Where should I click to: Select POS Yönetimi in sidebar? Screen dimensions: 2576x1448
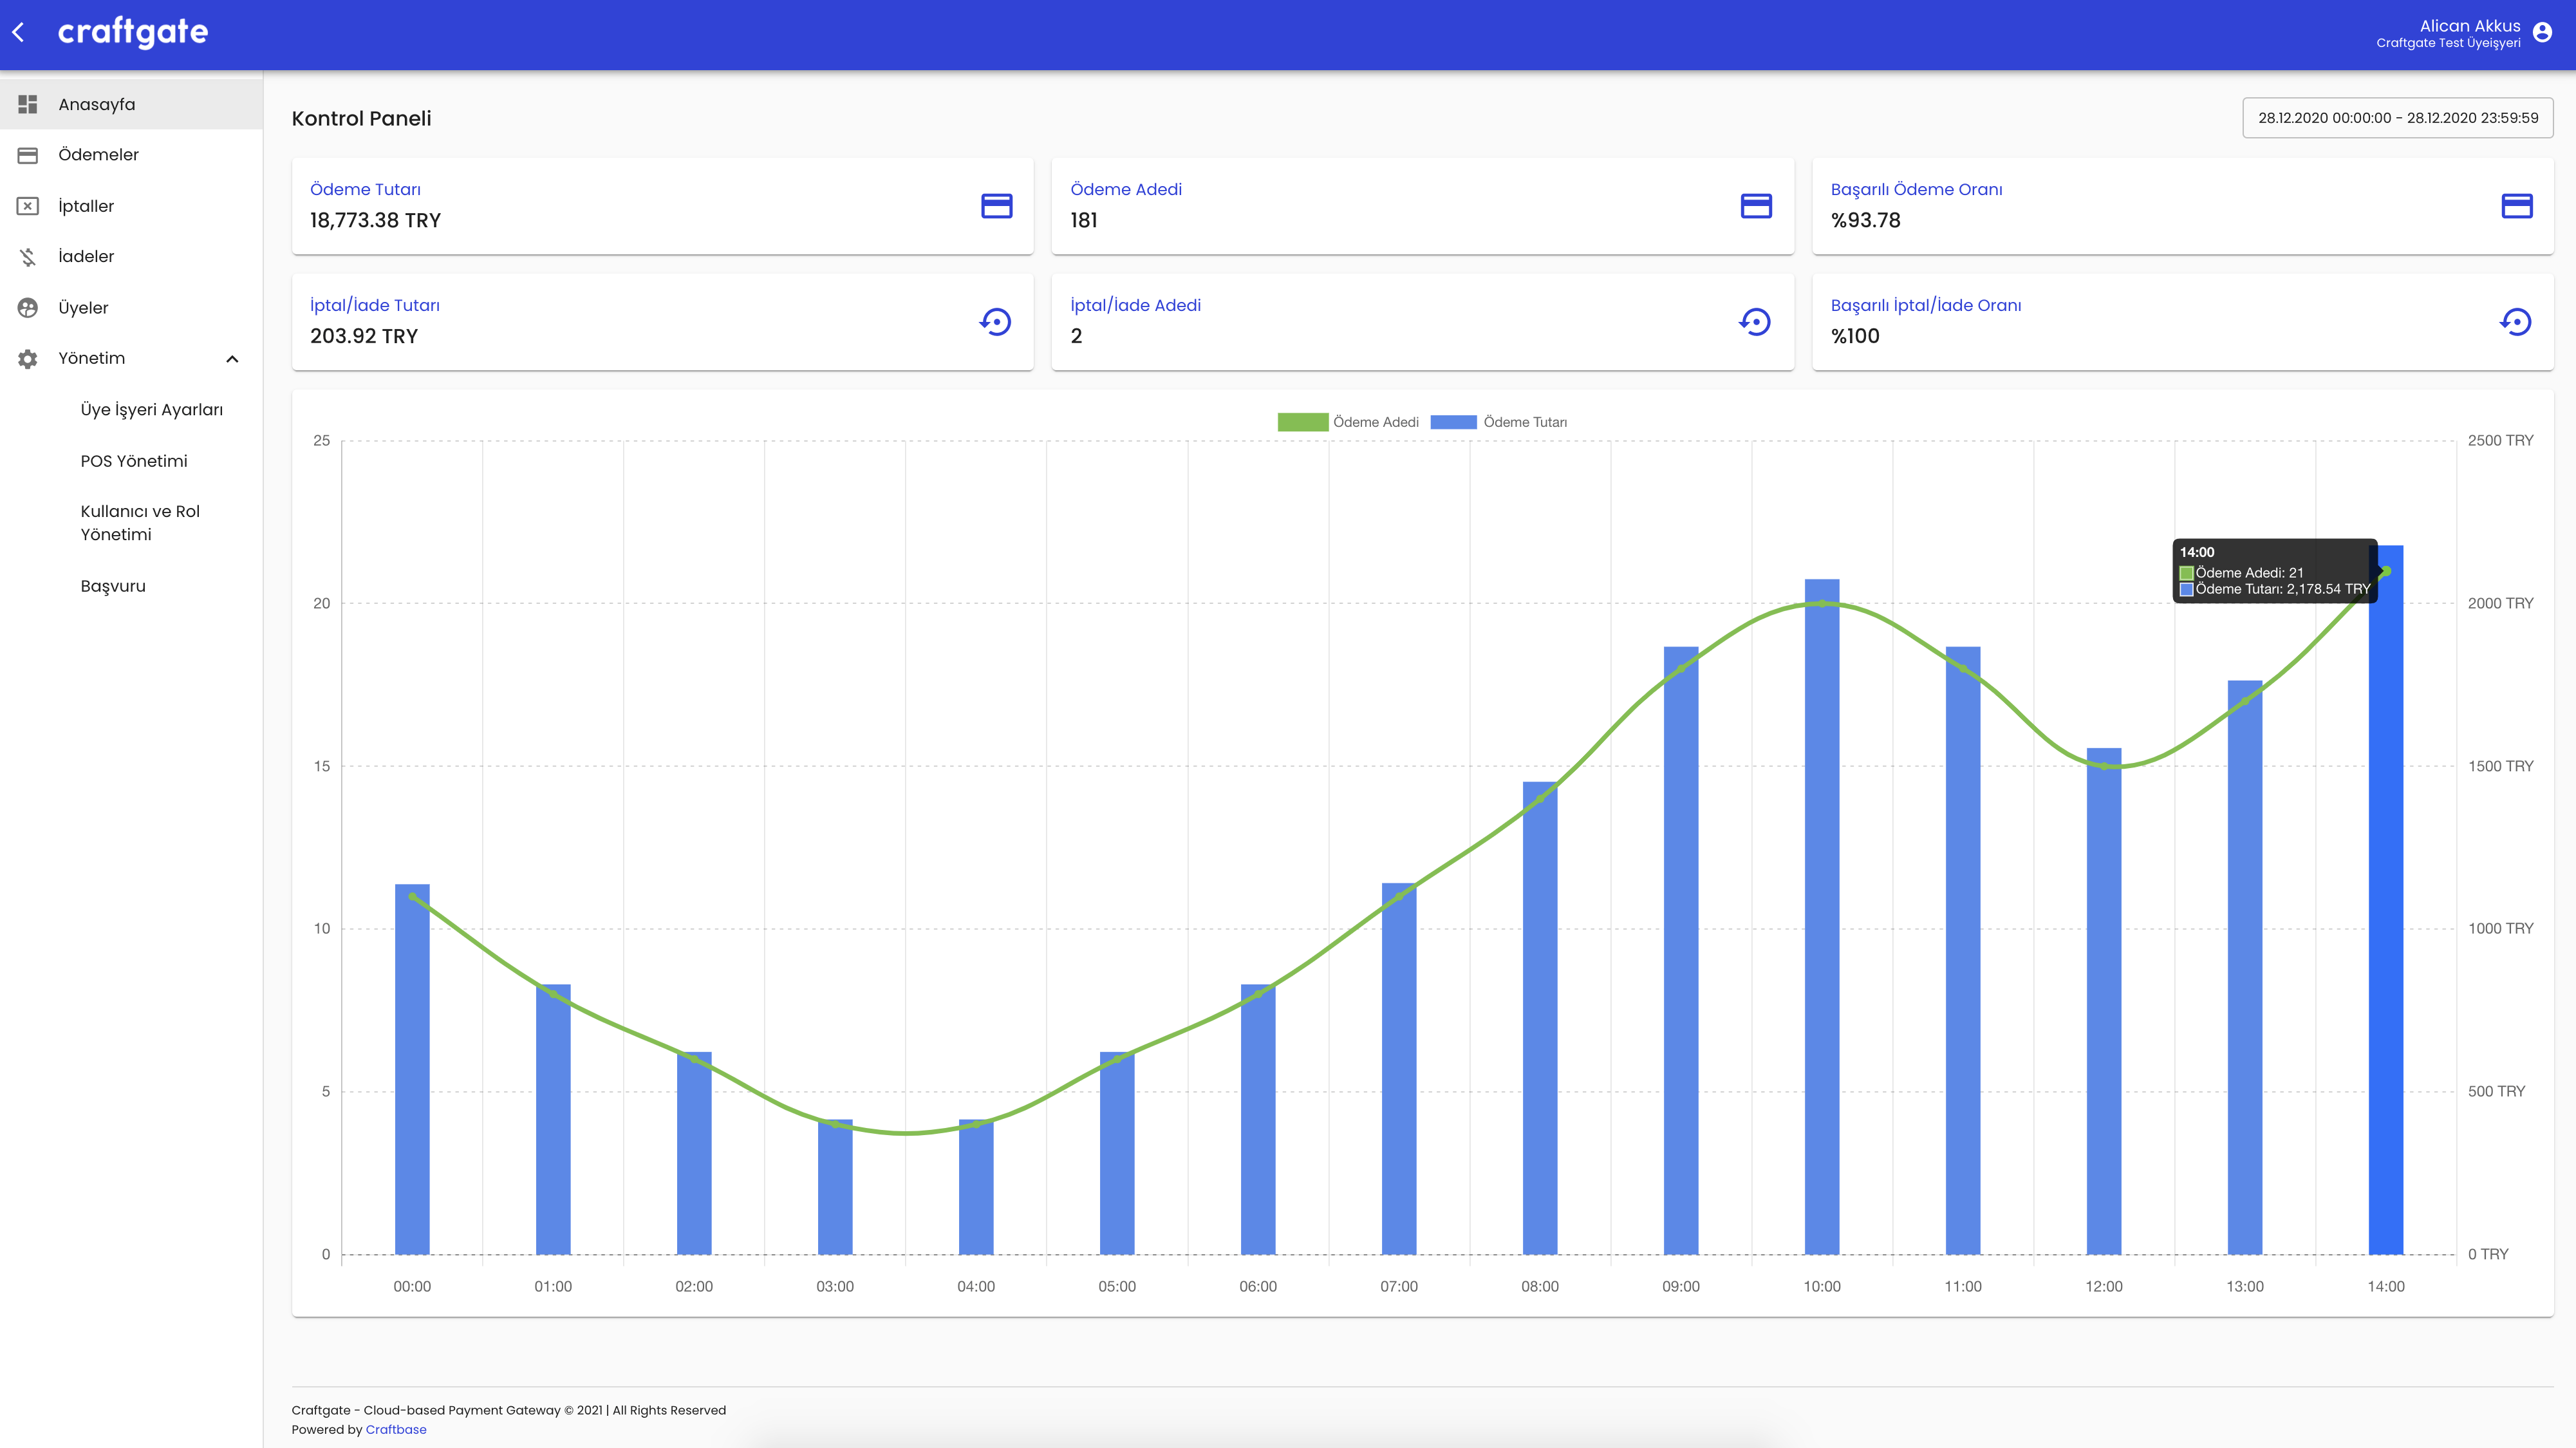(x=134, y=461)
